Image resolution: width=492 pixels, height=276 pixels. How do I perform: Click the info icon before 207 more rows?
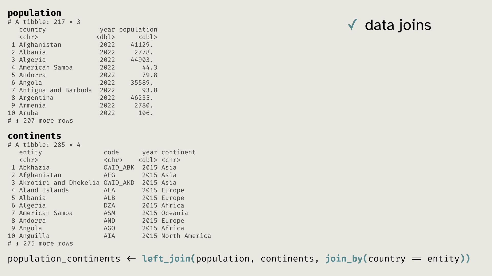click(17, 121)
